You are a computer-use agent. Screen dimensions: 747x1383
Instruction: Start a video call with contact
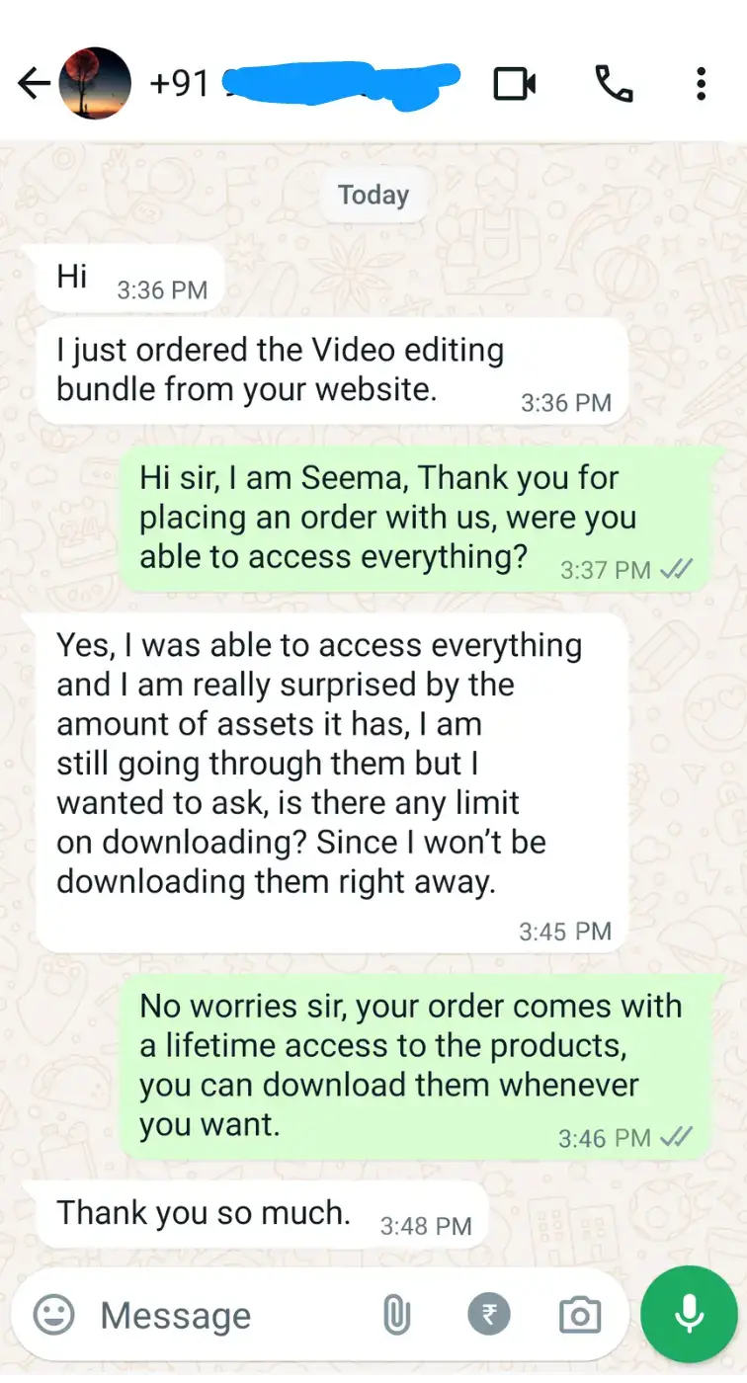[x=515, y=84]
